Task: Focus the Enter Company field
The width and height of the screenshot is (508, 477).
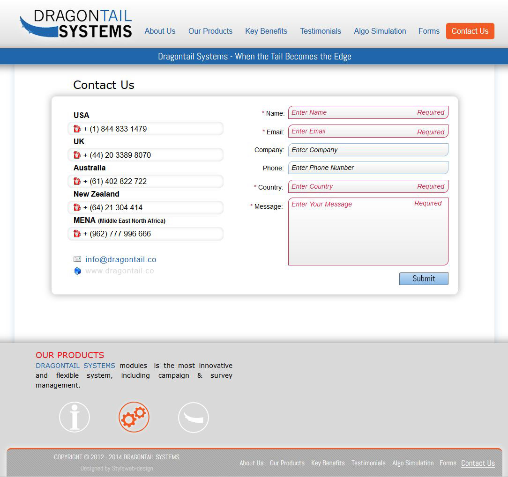Action: point(368,150)
